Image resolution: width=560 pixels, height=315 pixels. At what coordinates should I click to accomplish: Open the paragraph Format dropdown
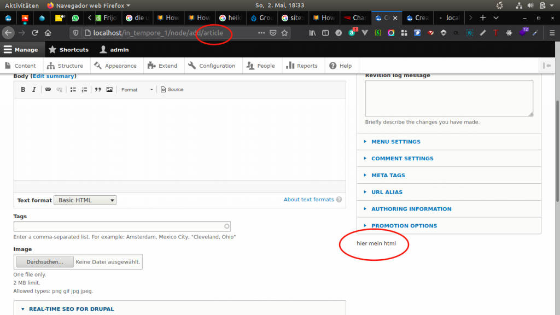point(137,90)
